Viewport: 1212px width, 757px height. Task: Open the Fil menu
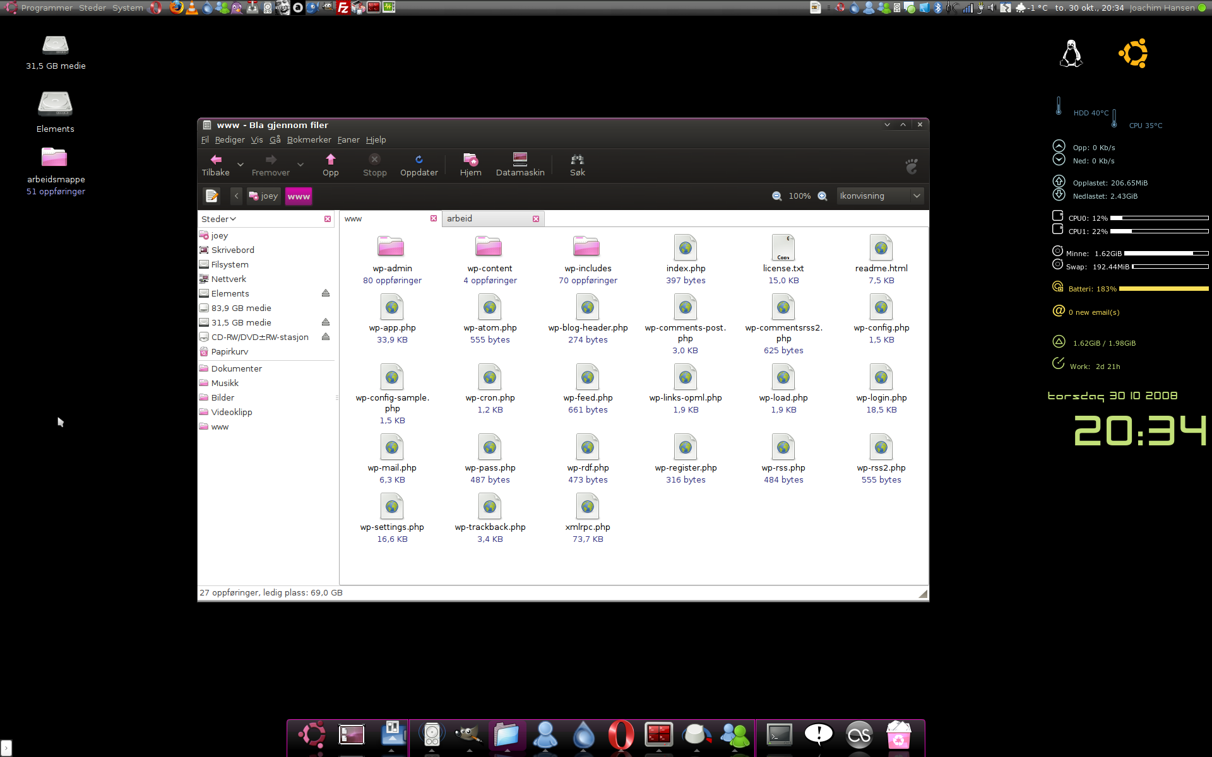pos(205,140)
